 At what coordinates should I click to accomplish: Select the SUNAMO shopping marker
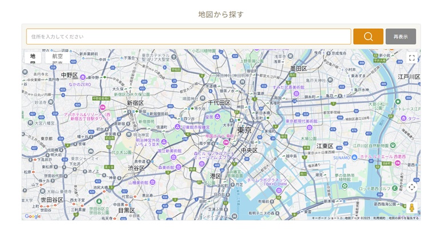pos(354,157)
